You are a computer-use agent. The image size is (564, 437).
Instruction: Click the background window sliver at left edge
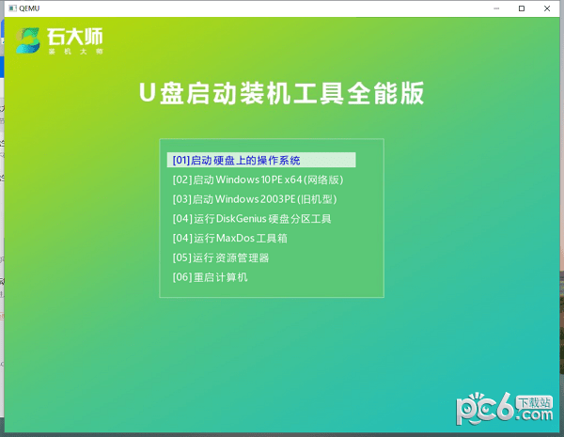2,188
